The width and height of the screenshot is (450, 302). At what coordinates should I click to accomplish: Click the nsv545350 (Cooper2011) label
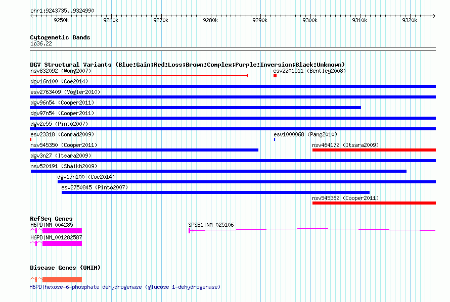[64, 145]
